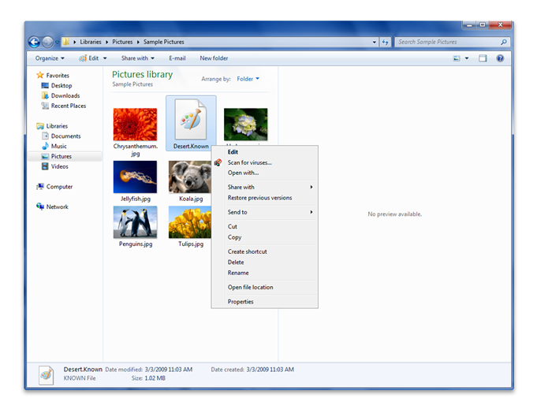This screenshot has height=413, width=537.
Task: Choose Scan for viruses in context menu
Action: pyautogui.click(x=265, y=162)
